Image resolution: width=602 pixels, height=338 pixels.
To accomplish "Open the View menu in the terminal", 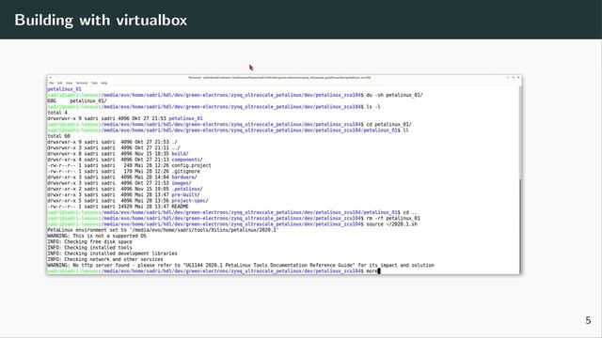I will pyautogui.click(x=69, y=83).
